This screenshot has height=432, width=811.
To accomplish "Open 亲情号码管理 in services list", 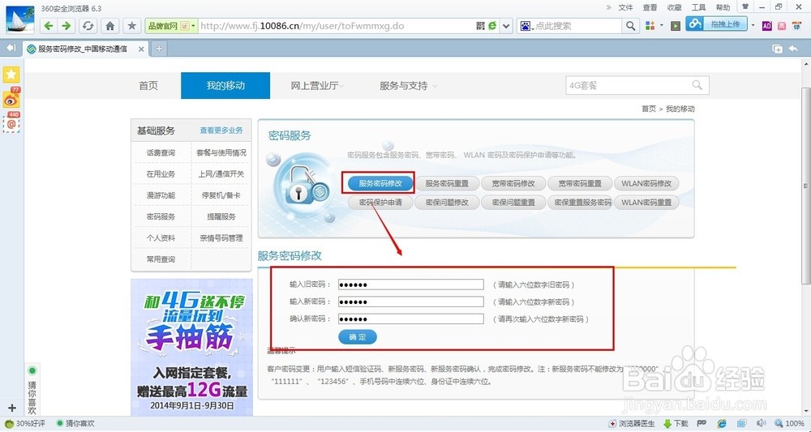I will (x=221, y=238).
